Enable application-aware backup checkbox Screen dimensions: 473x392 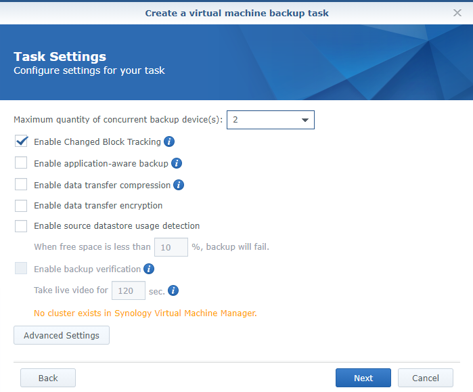pos(21,164)
